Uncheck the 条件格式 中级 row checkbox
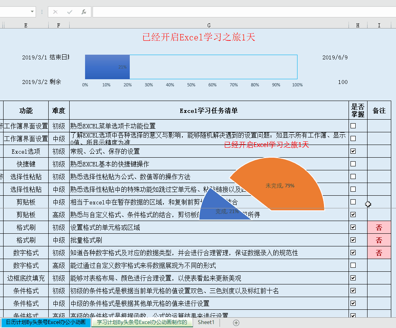The width and height of the screenshot is (396, 328). (353, 303)
